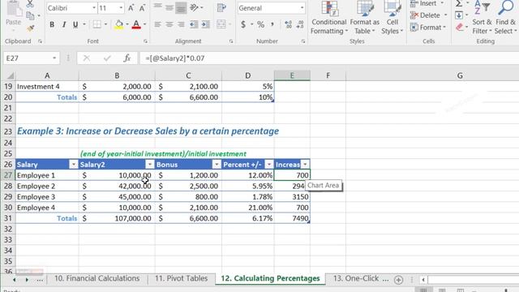Click the Align Left icon
Image resolution: width=519 pixels, height=292 pixels.
click(158, 24)
